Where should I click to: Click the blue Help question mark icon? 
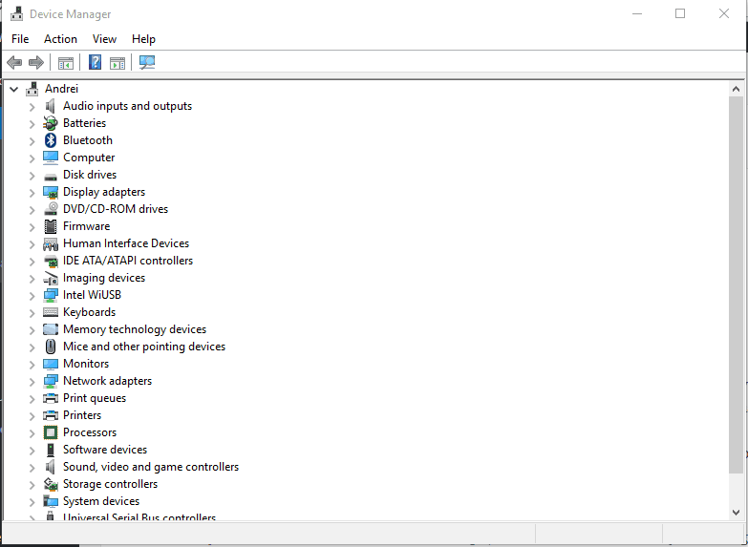[95, 63]
